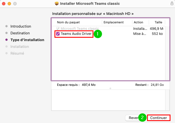Click the 496,9 Mo size value

coord(156,29)
